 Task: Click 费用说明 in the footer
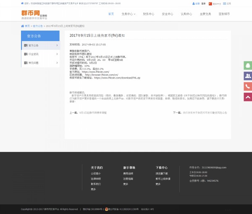(128, 174)
